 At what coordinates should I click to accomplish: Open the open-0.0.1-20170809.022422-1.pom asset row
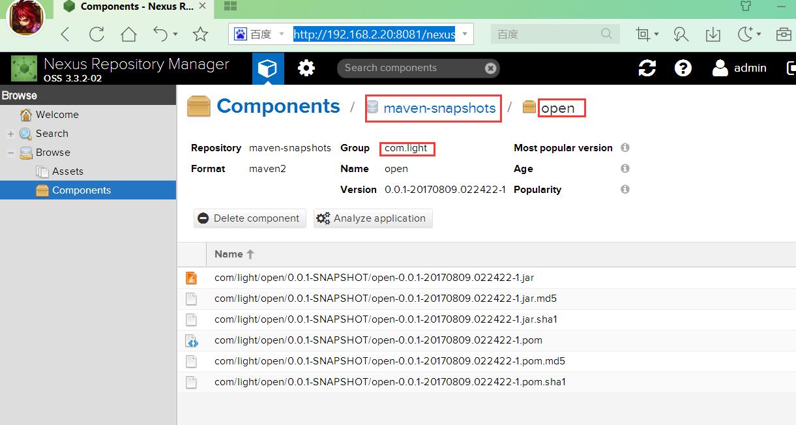coord(486,340)
